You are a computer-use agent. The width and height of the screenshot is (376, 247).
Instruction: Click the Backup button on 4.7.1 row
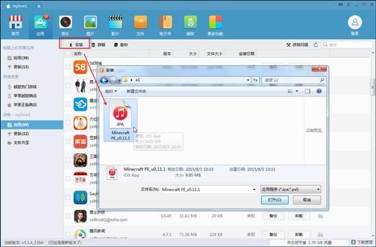tap(273, 235)
